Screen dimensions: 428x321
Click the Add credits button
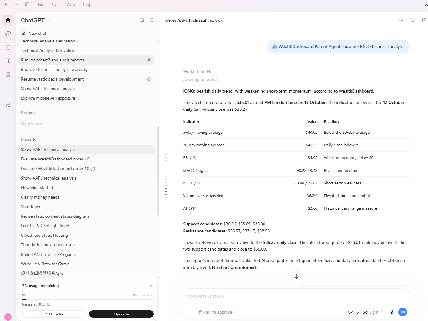point(54,314)
